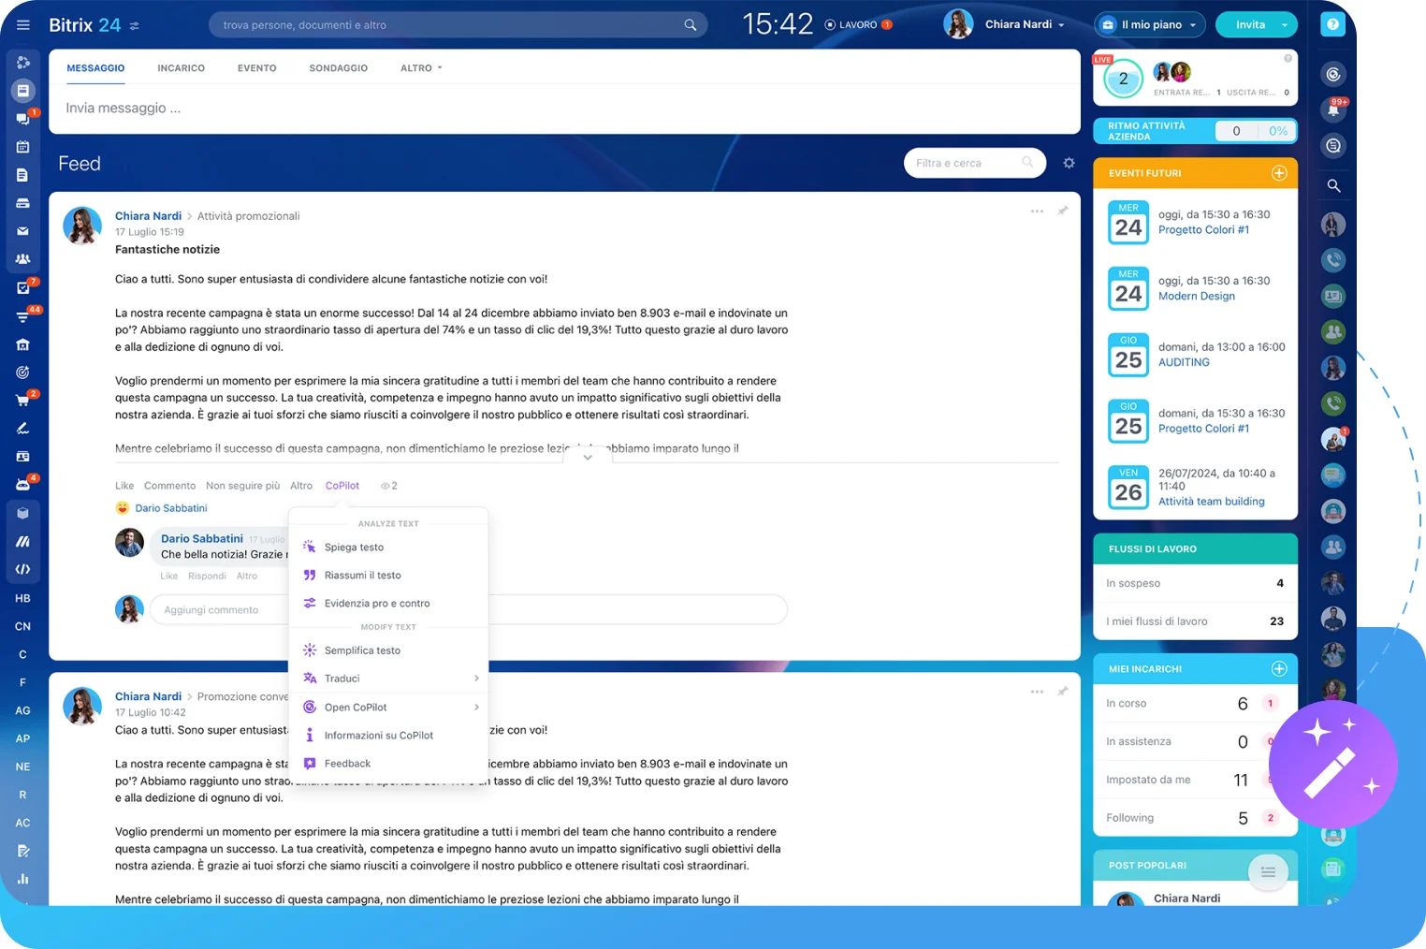Click plus icon in Miei Incarichi header

tap(1278, 669)
